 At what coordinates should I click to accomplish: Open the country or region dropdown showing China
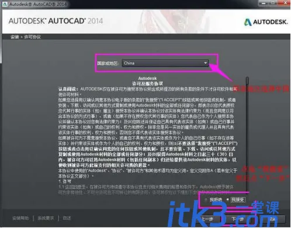pyautogui.click(x=165, y=63)
